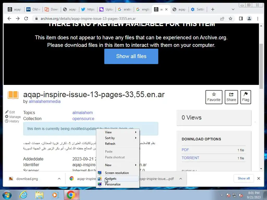Click the page scroll up arrow

261,26
